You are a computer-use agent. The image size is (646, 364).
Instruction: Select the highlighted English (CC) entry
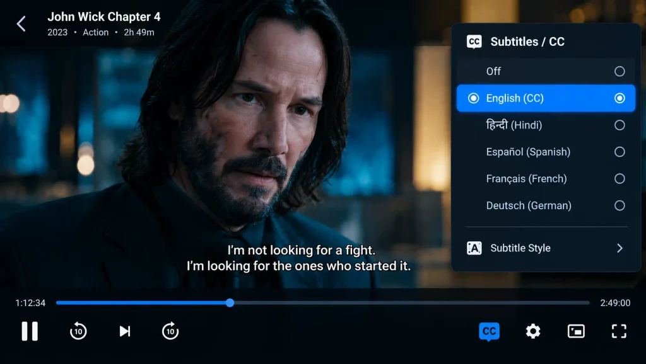(546, 98)
